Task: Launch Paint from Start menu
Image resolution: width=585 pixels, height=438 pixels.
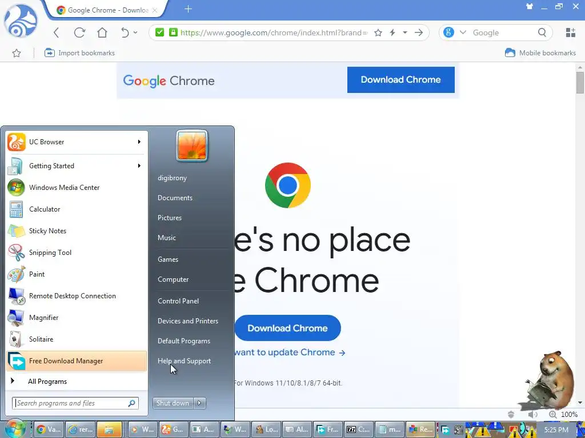Action: click(77, 274)
